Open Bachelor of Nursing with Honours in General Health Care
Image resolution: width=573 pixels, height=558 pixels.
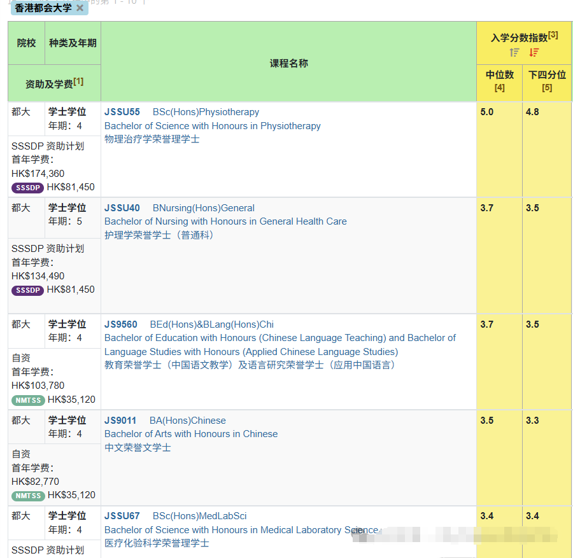click(225, 221)
